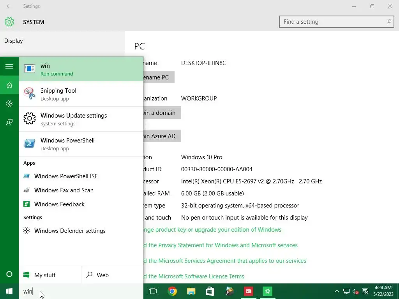Run the 'win' Run command result
Screen dimensions: 399x299
[x=81, y=69]
